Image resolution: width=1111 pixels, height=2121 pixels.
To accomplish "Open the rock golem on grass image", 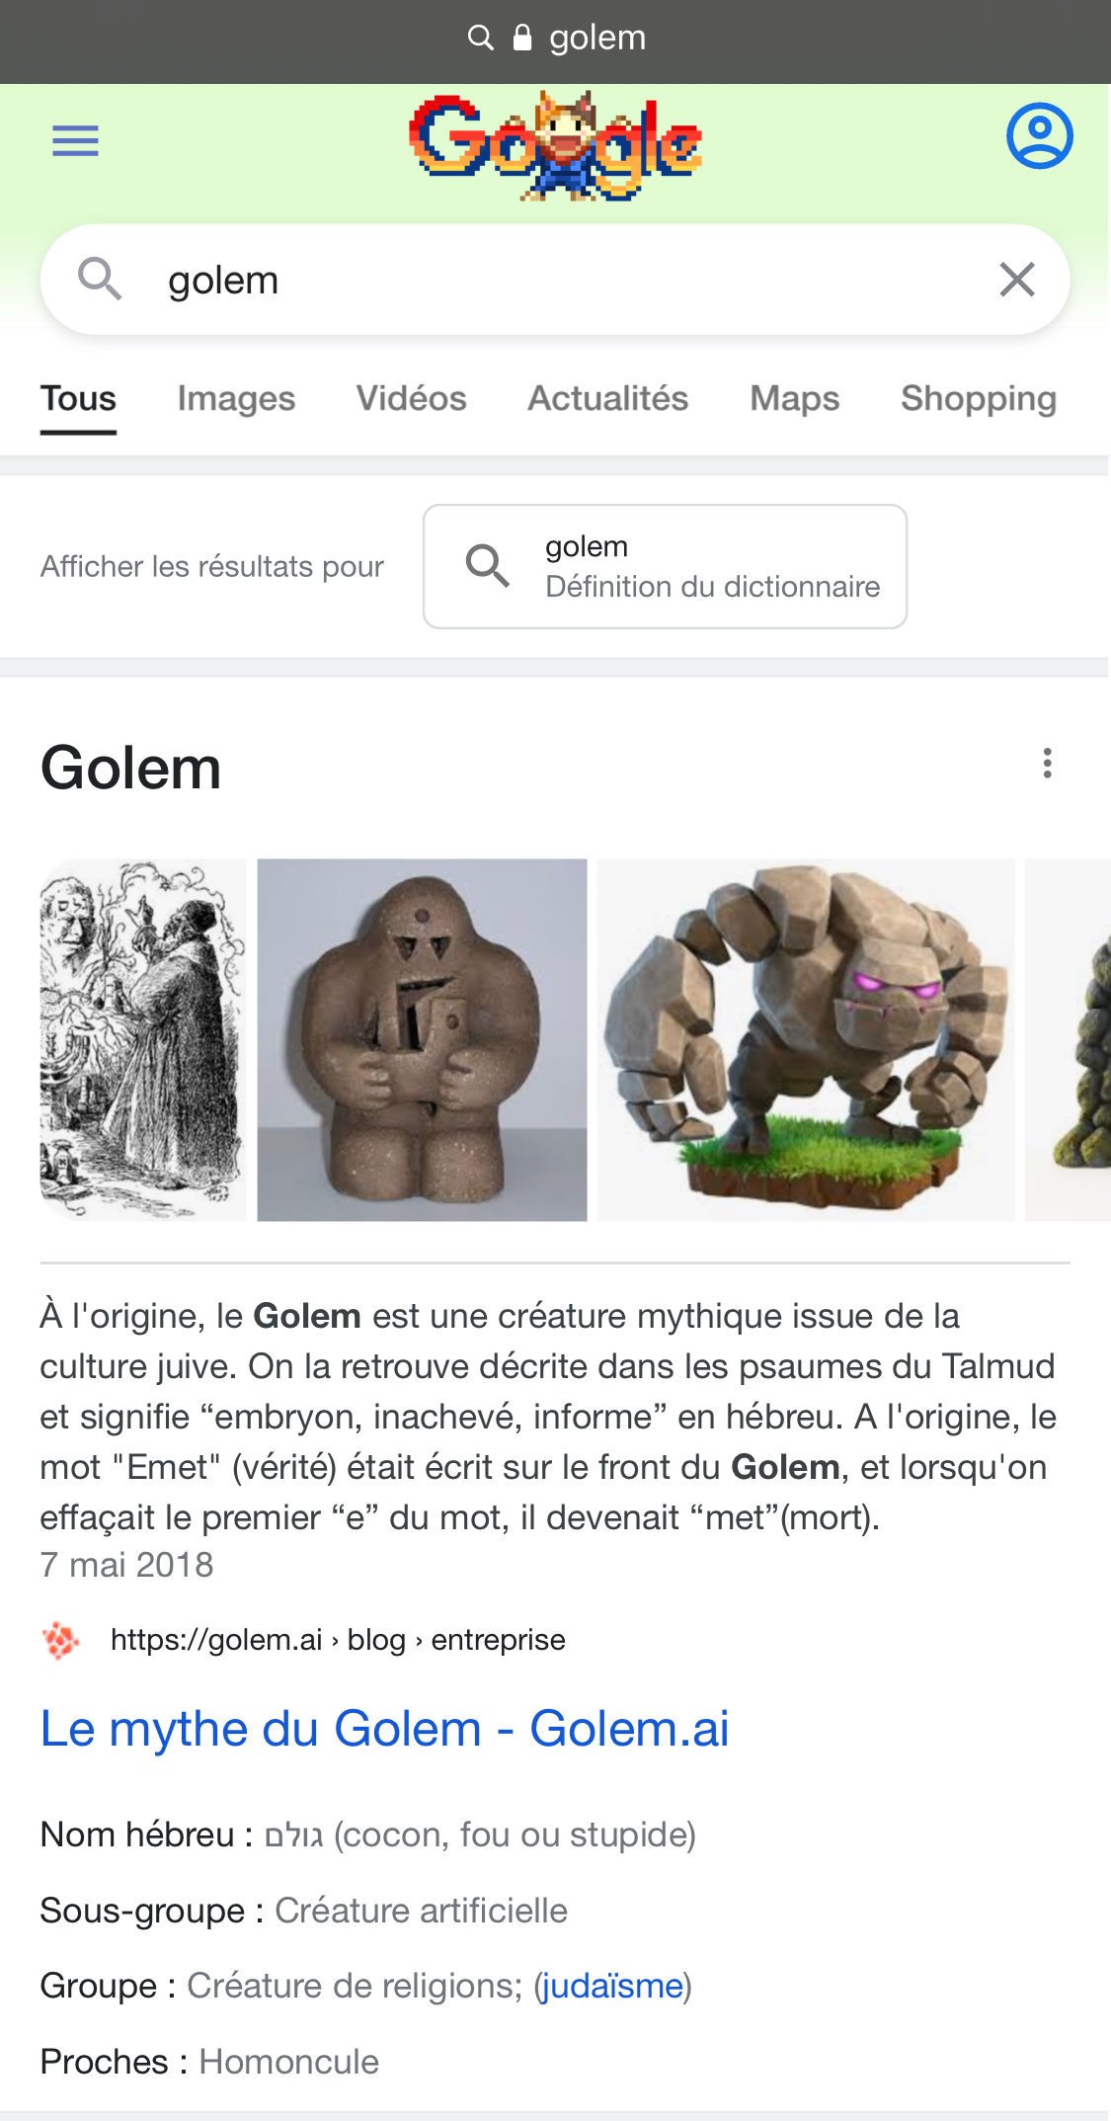I will pyautogui.click(x=806, y=1039).
